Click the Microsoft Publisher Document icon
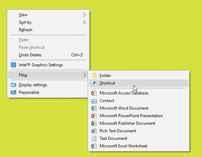202x157 pixels. pos(94,123)
